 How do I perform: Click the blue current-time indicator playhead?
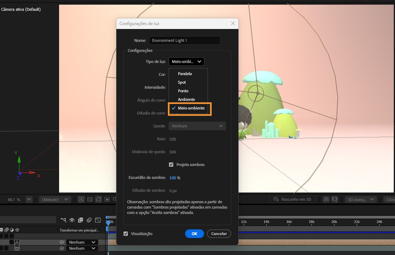click(x=108, y=222)
